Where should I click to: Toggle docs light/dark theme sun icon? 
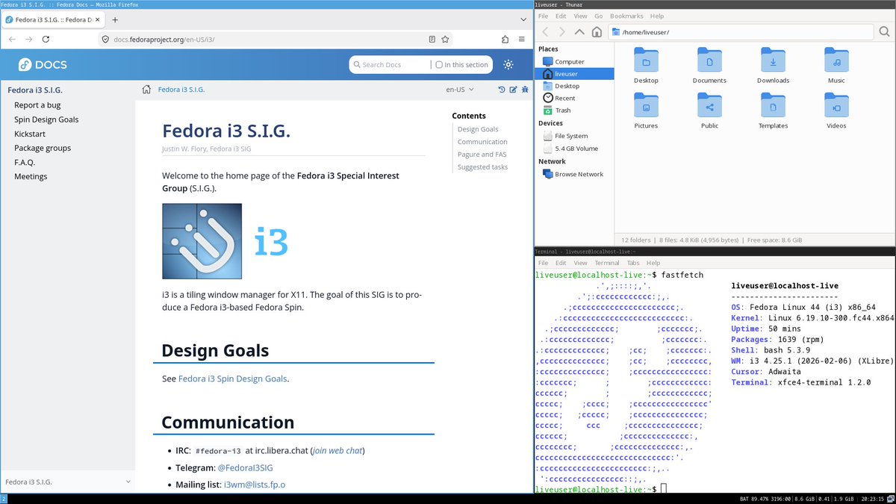pyautogui.click(x=508, y=65)
